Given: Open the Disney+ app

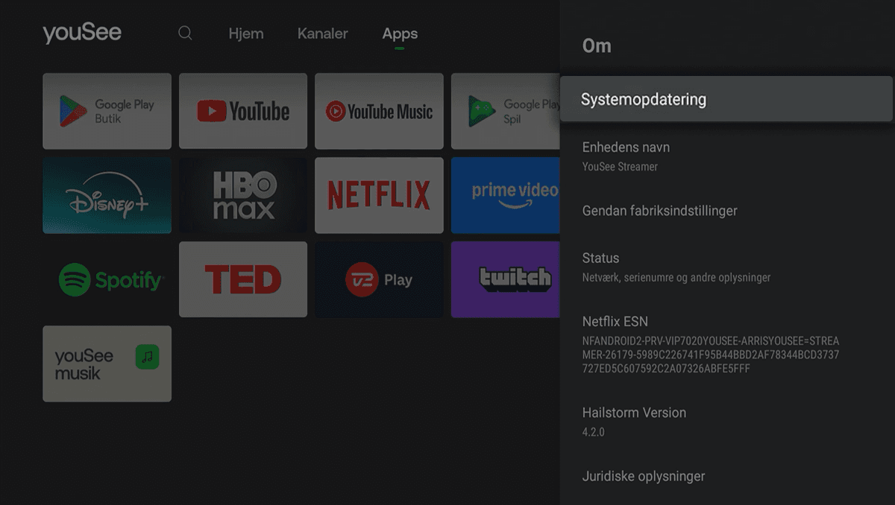Looking at the screenshot, I should [x=107, y=195].
